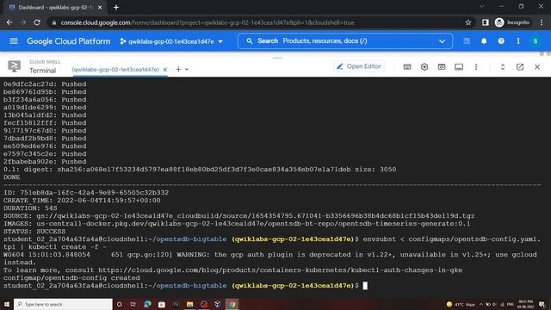Click the taskbar clock and date

click(526, 304)
